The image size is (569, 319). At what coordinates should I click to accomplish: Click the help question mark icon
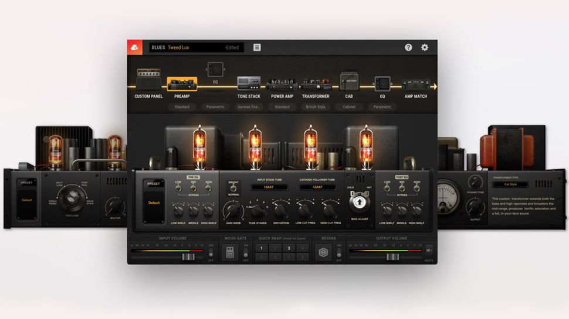click(x=408, y=47)
